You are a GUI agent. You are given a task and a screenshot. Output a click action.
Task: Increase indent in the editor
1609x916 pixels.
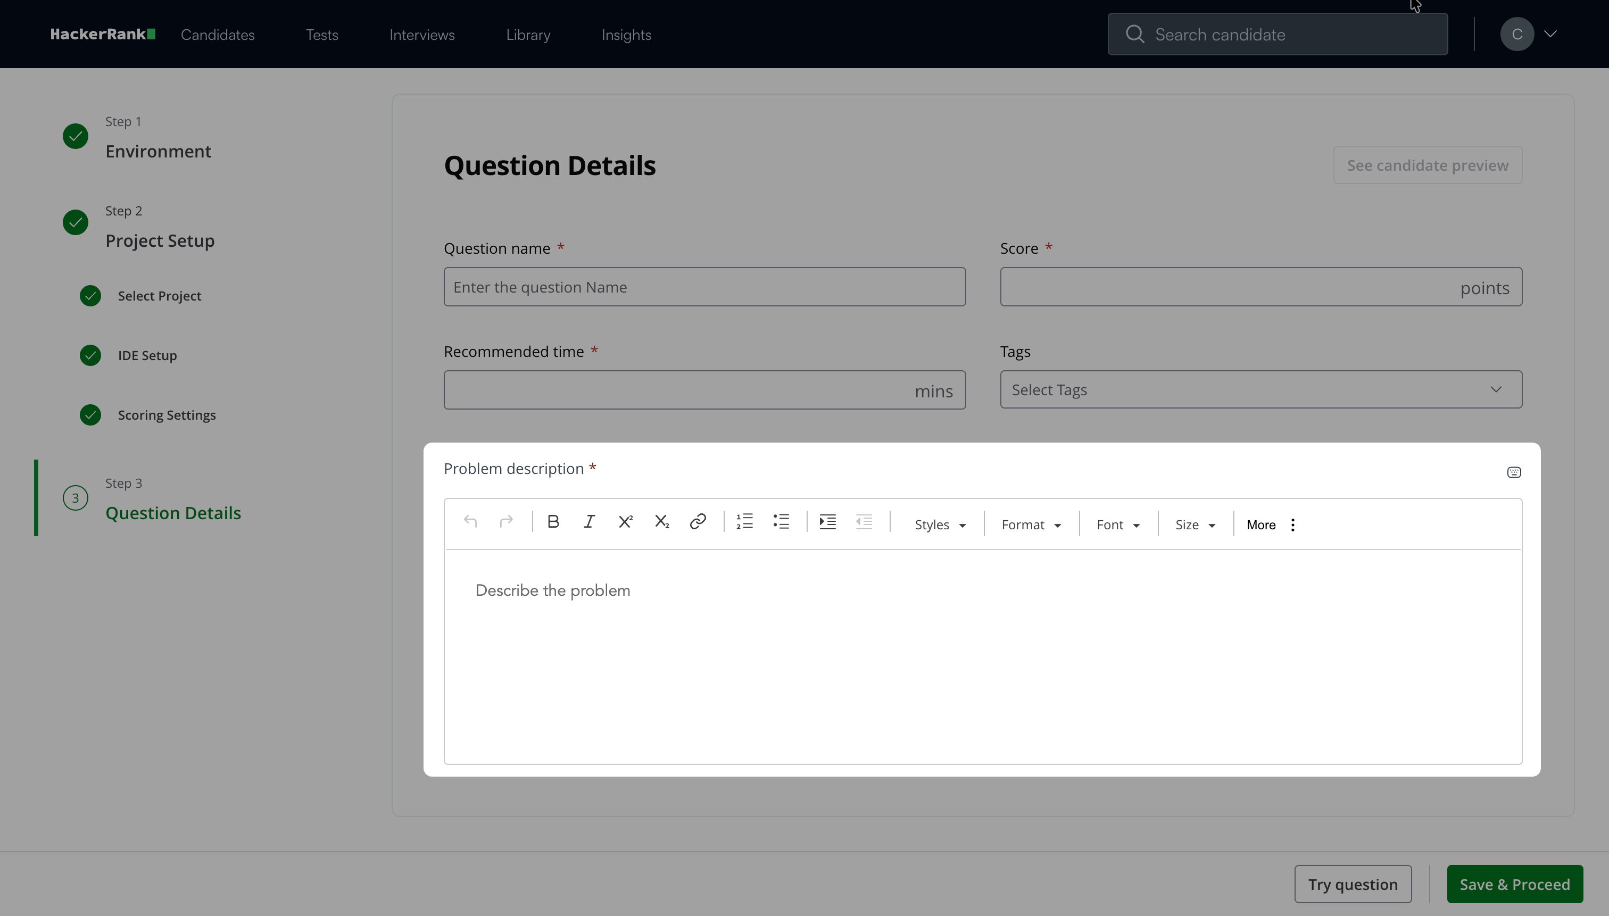pyautogui.click(x=827, y=521)
